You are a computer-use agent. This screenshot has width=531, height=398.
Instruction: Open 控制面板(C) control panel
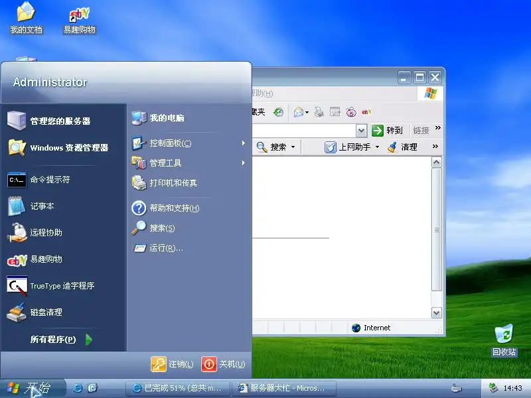click(161, 143)
